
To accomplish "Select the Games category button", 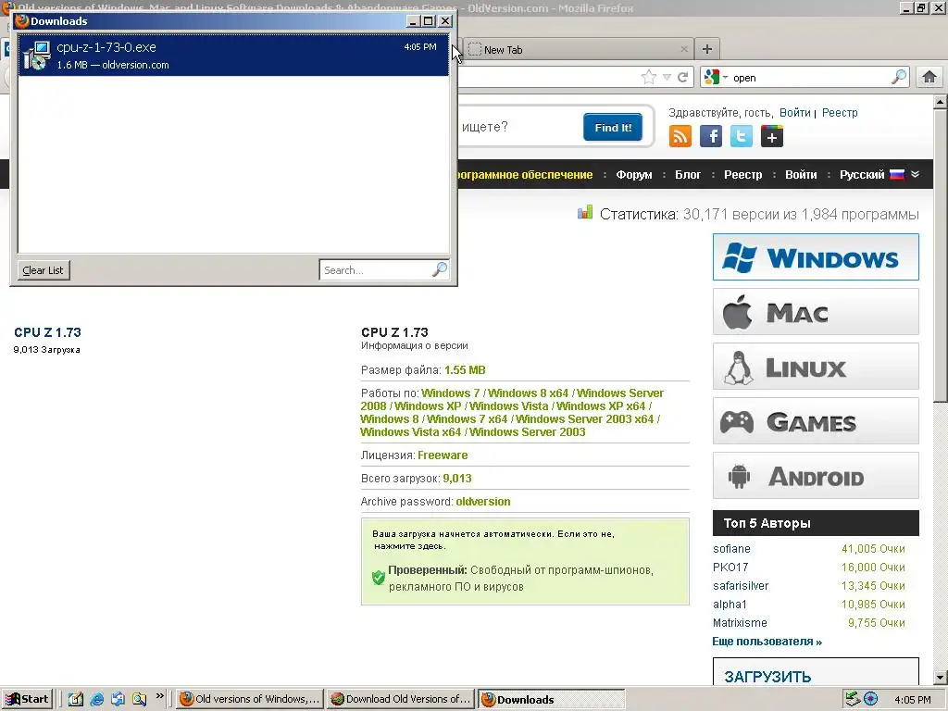I will [816, 421].
